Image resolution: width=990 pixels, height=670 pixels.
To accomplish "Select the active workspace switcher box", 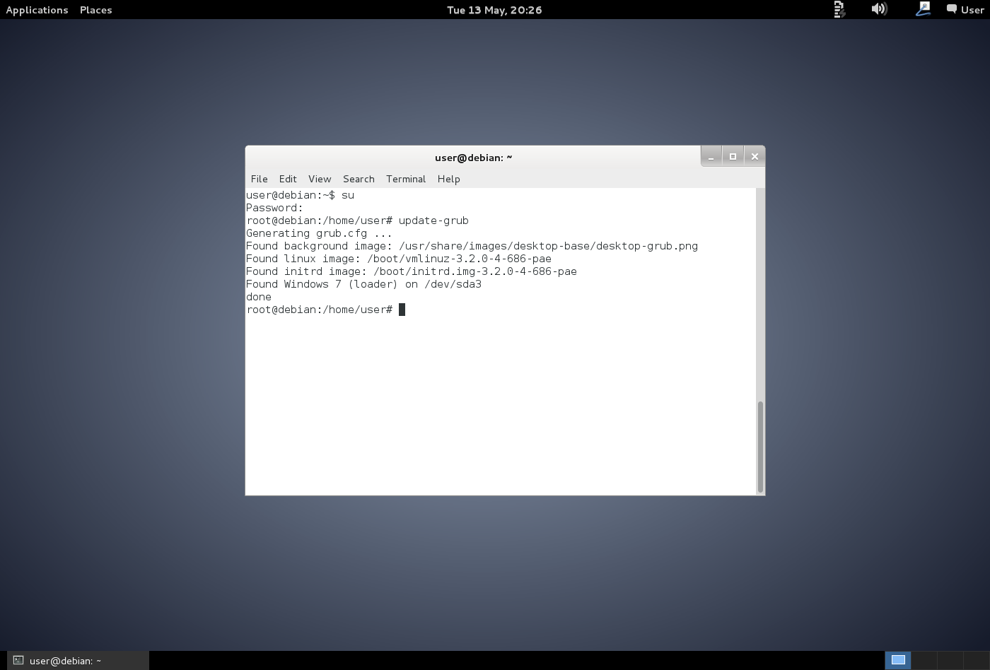I will coord(898,660).
